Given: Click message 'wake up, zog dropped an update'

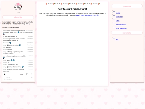Looking at the screenshot, I should tap(16, 56).
